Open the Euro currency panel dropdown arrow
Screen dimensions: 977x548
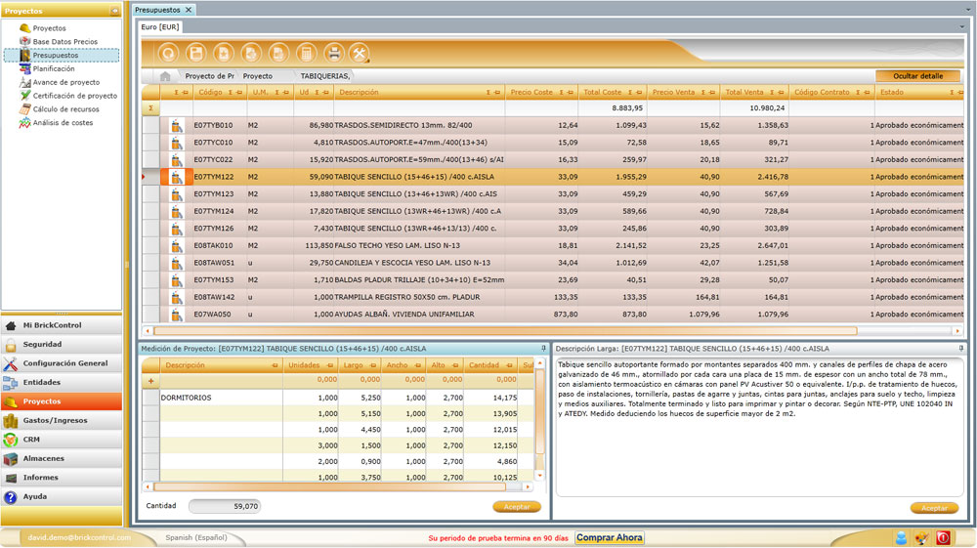click(962, 27)
